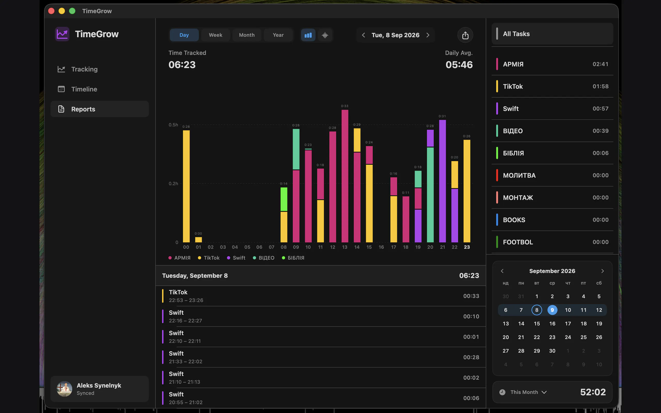Select the Year tab
Viewport: 661px width, 413px height.
pyautogui.click(x=278, y=35)
